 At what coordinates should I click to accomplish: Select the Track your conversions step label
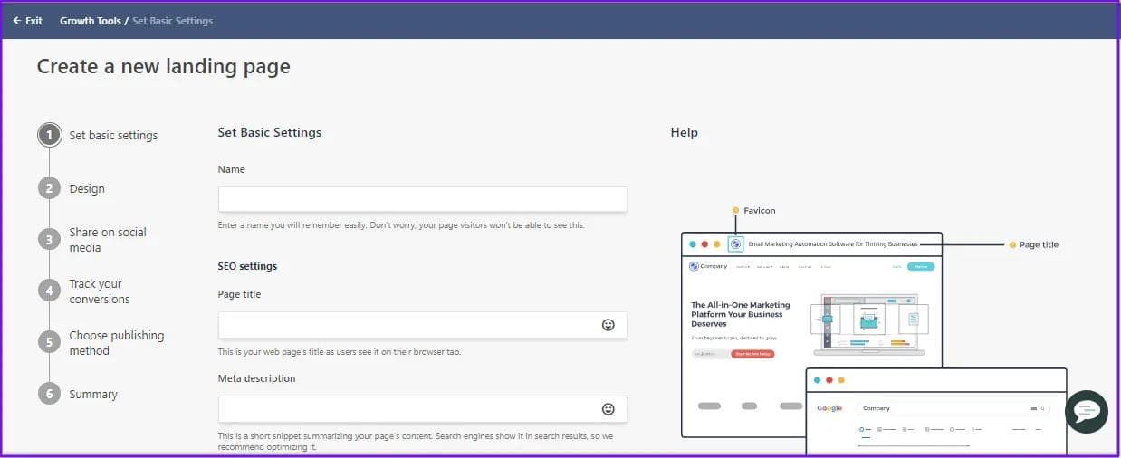coord(100,291)
